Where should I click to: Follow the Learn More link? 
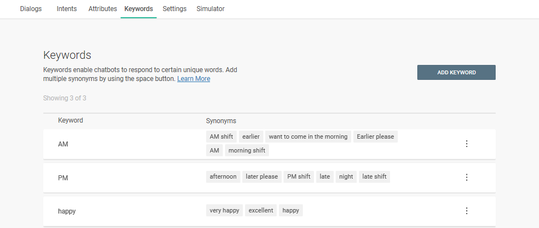[193, 79]
